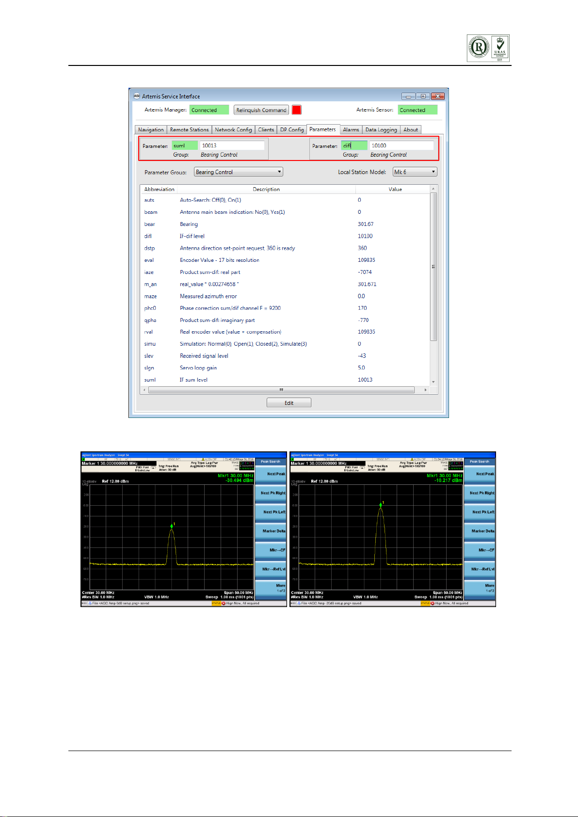The image size is (578, 817).
Task: Select the auts Auto-Search row
Action: 285,200
